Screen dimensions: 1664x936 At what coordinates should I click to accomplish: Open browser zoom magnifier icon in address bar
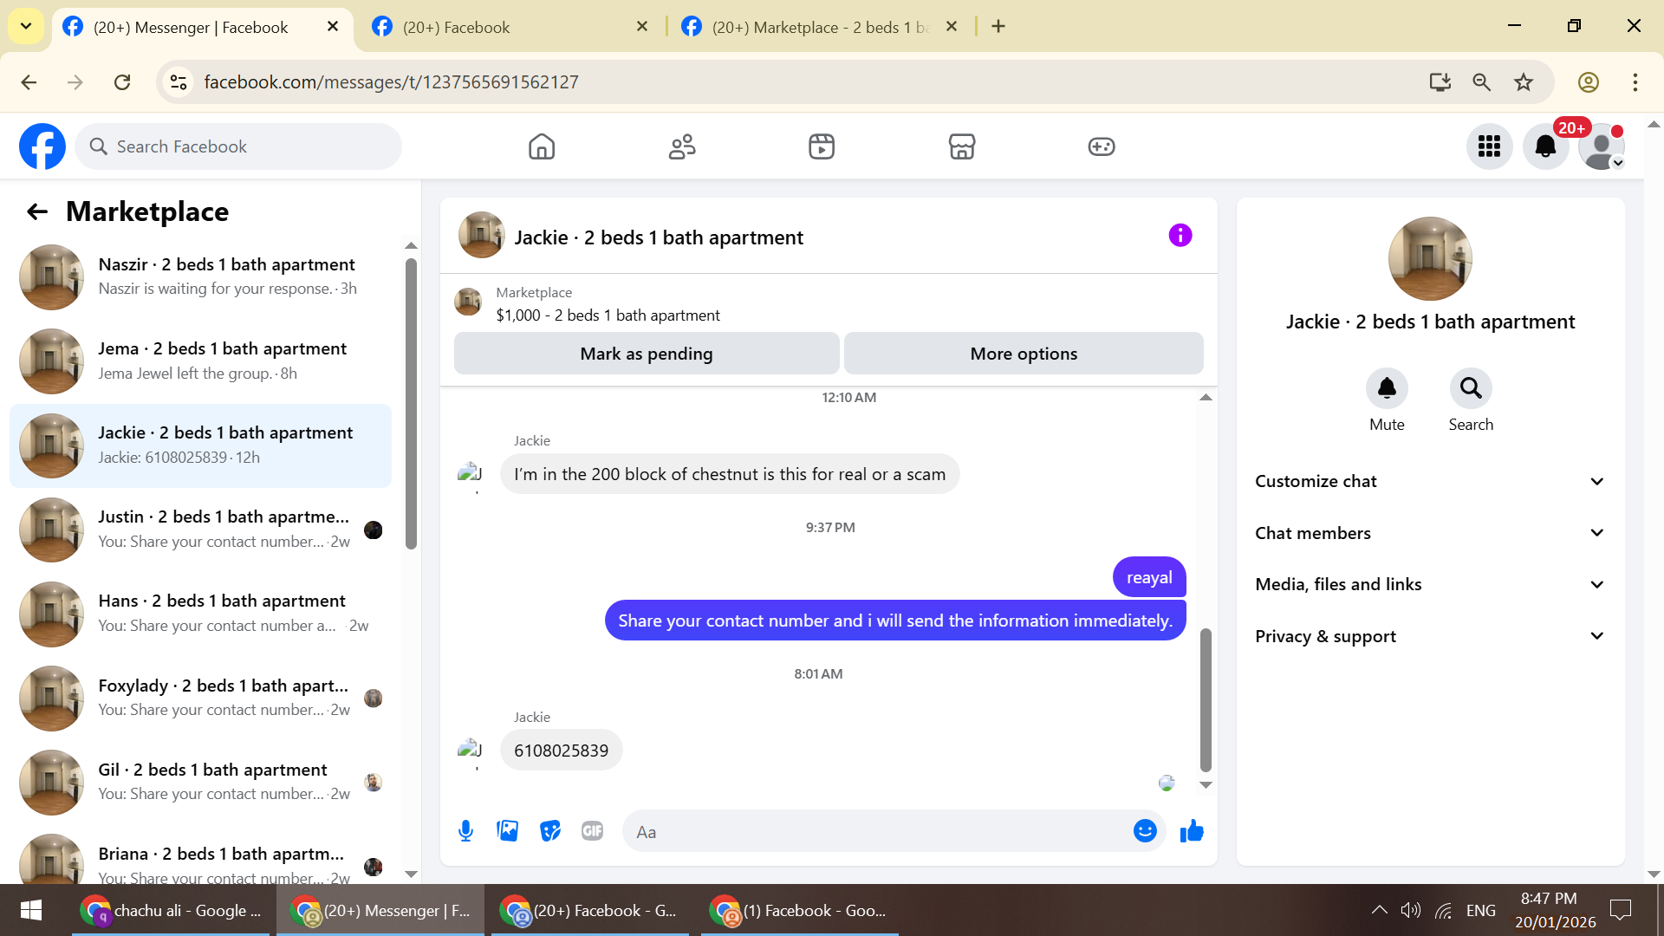tap(1481, 82)
